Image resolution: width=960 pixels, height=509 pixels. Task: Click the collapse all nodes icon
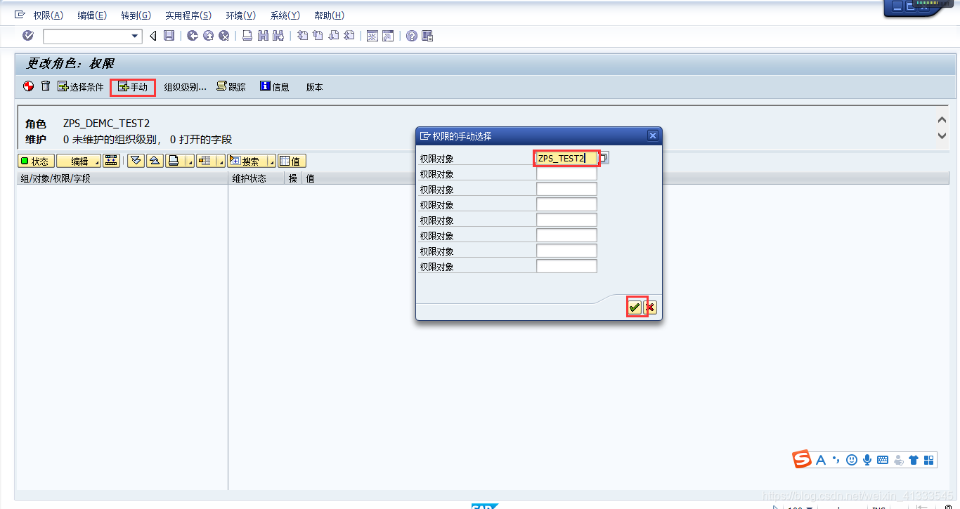pyautogui.click(x=155, y=161)
